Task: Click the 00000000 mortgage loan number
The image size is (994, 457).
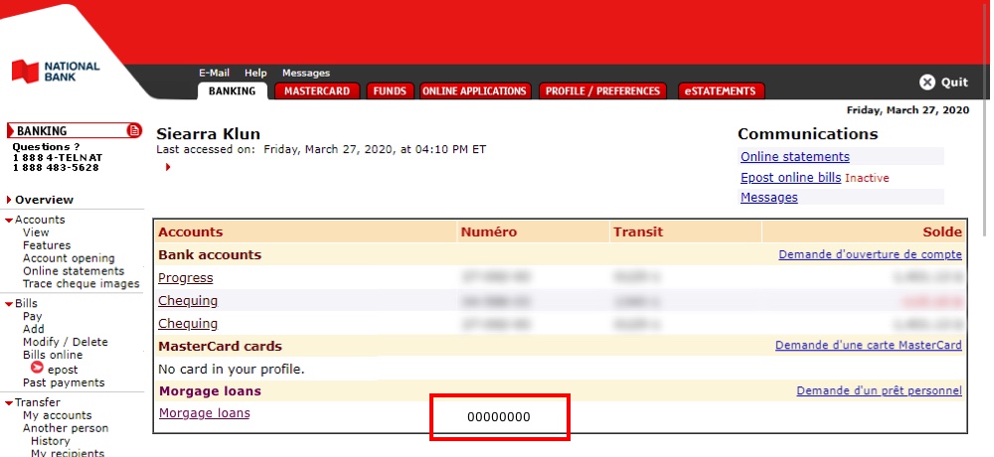Action: tap(499, 417)
